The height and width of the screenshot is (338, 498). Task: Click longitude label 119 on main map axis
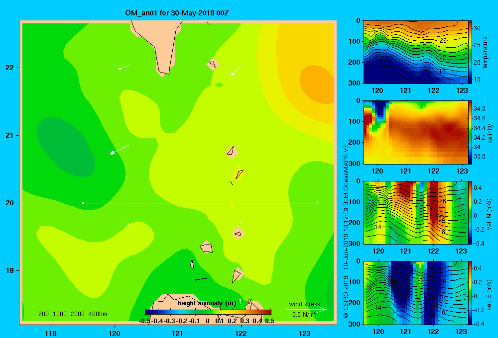[51, 333]
